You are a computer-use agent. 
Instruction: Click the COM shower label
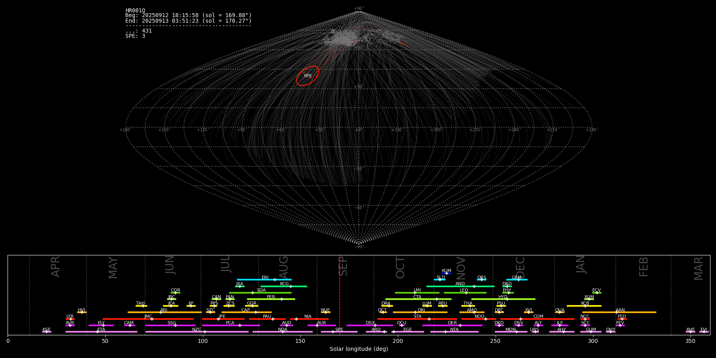click(538, 316)
